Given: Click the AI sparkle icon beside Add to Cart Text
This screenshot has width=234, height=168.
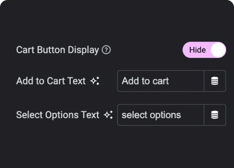Looking at the screenshot, I should pyautogui.click(x=95, y=81).
